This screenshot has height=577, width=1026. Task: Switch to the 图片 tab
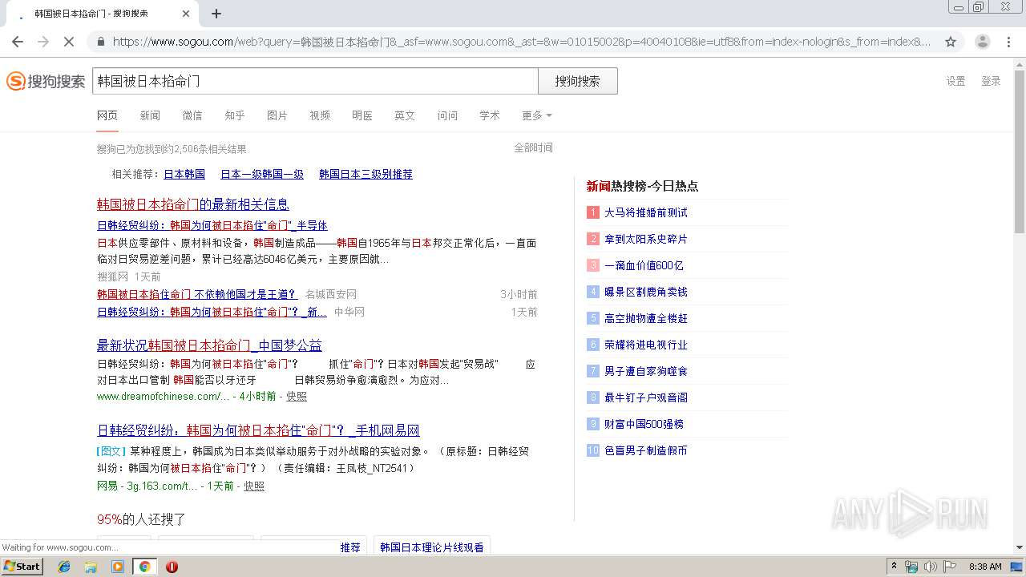click(x=277, y=115)
